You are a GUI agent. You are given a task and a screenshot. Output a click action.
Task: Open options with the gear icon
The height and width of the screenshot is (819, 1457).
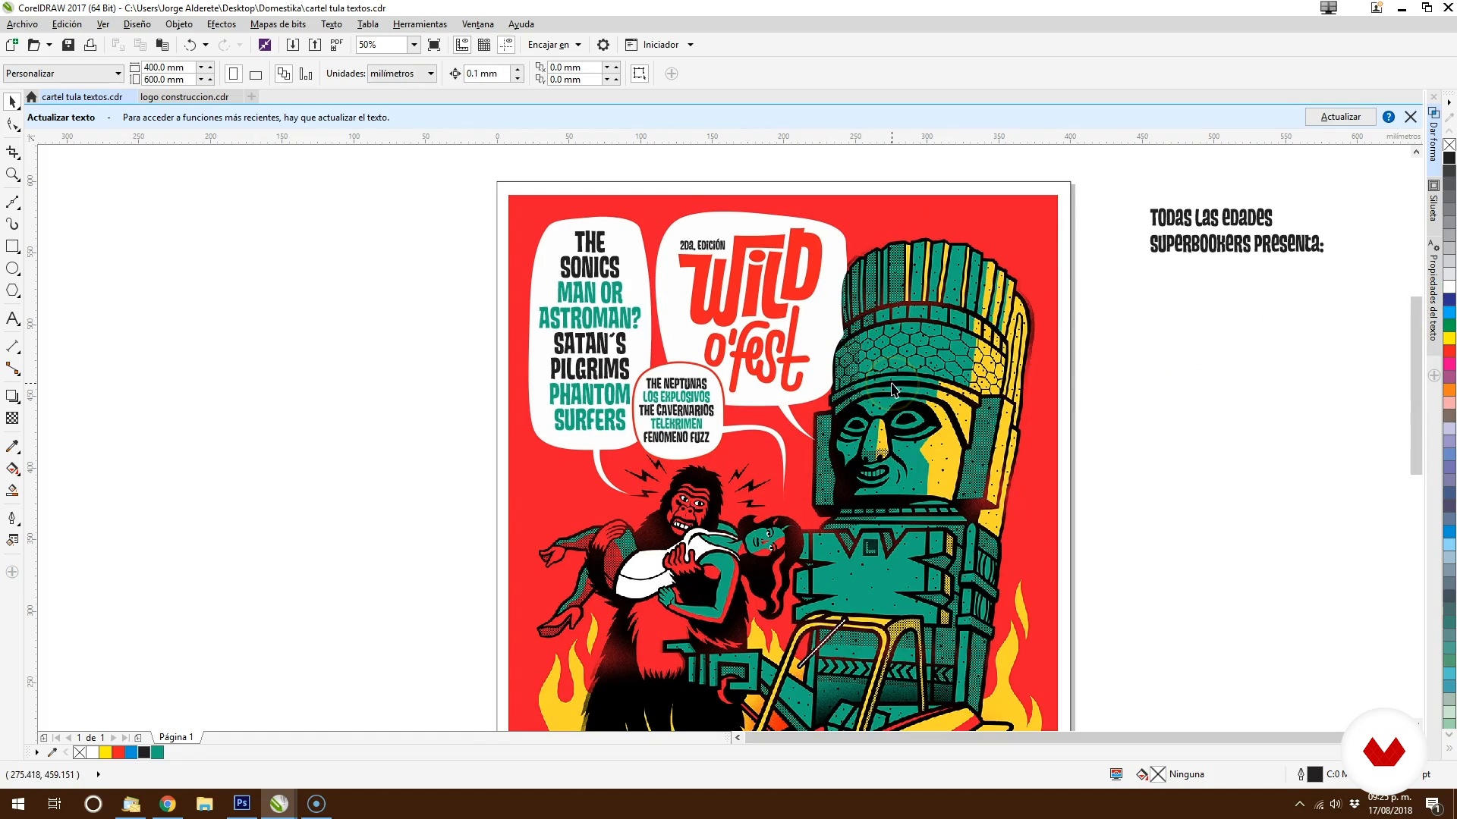(603, 45)
